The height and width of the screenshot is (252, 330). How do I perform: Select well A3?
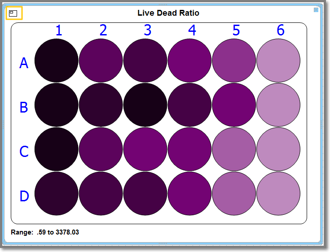pos(145,61)
